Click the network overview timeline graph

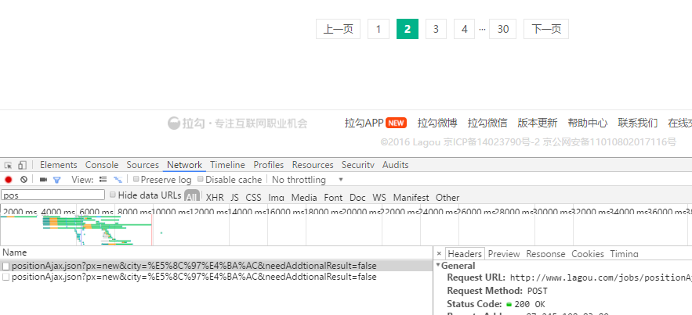coord(346,231)
